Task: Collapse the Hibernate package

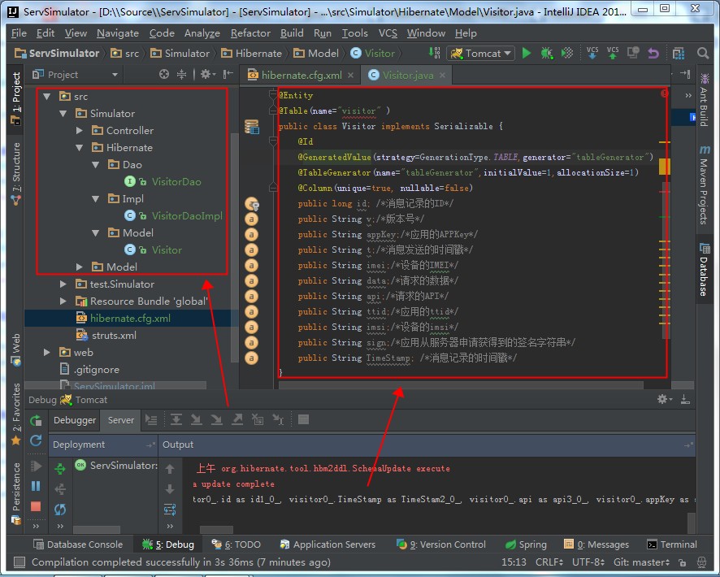Action: click(80, 147)
